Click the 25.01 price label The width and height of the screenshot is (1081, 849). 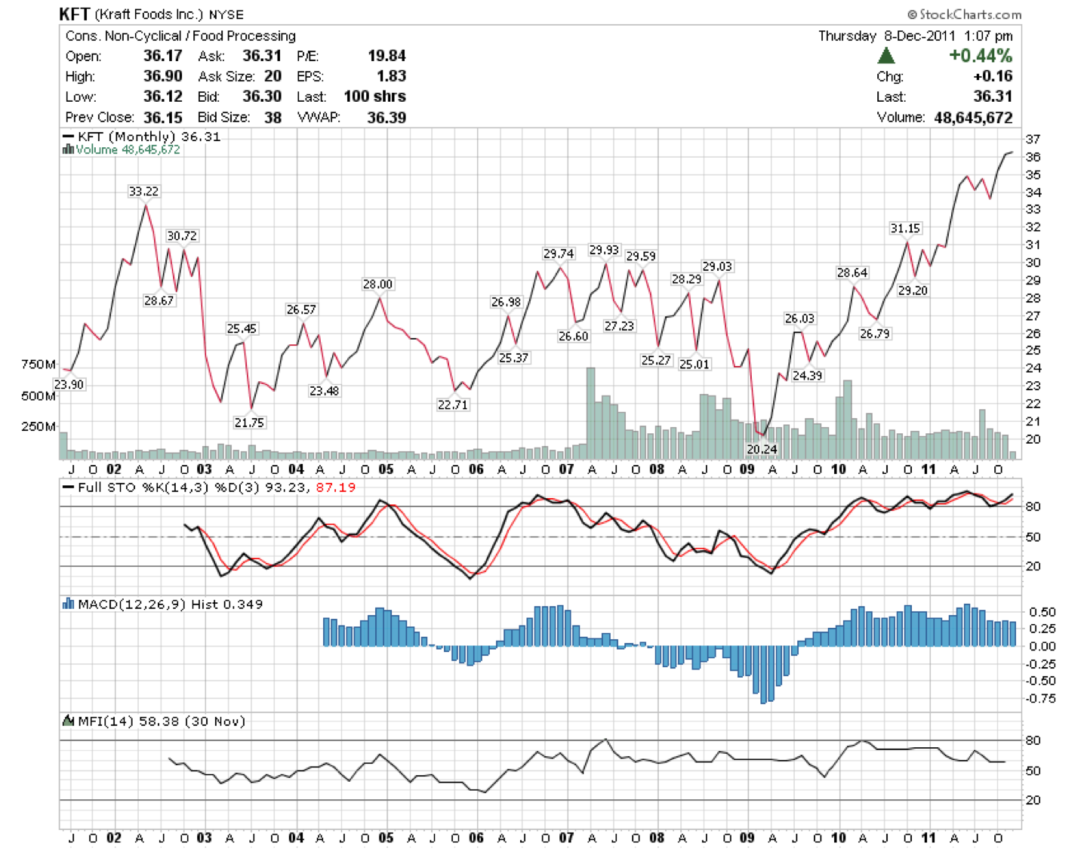click(694, 364)
